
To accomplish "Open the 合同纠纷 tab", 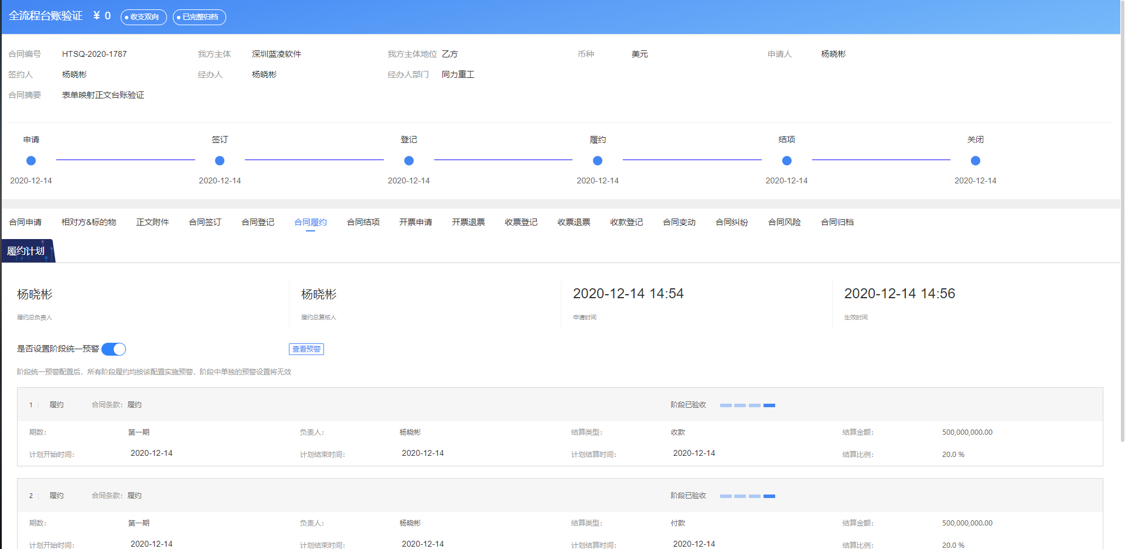I will [x=732, y=222].
